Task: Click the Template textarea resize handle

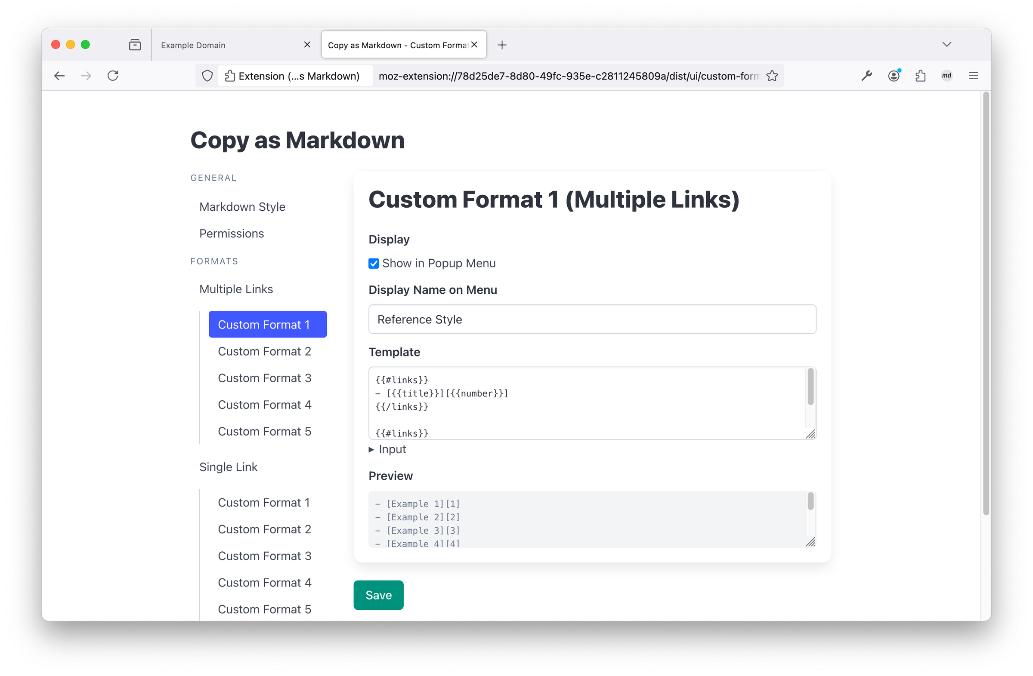Action: coord(811,434)
